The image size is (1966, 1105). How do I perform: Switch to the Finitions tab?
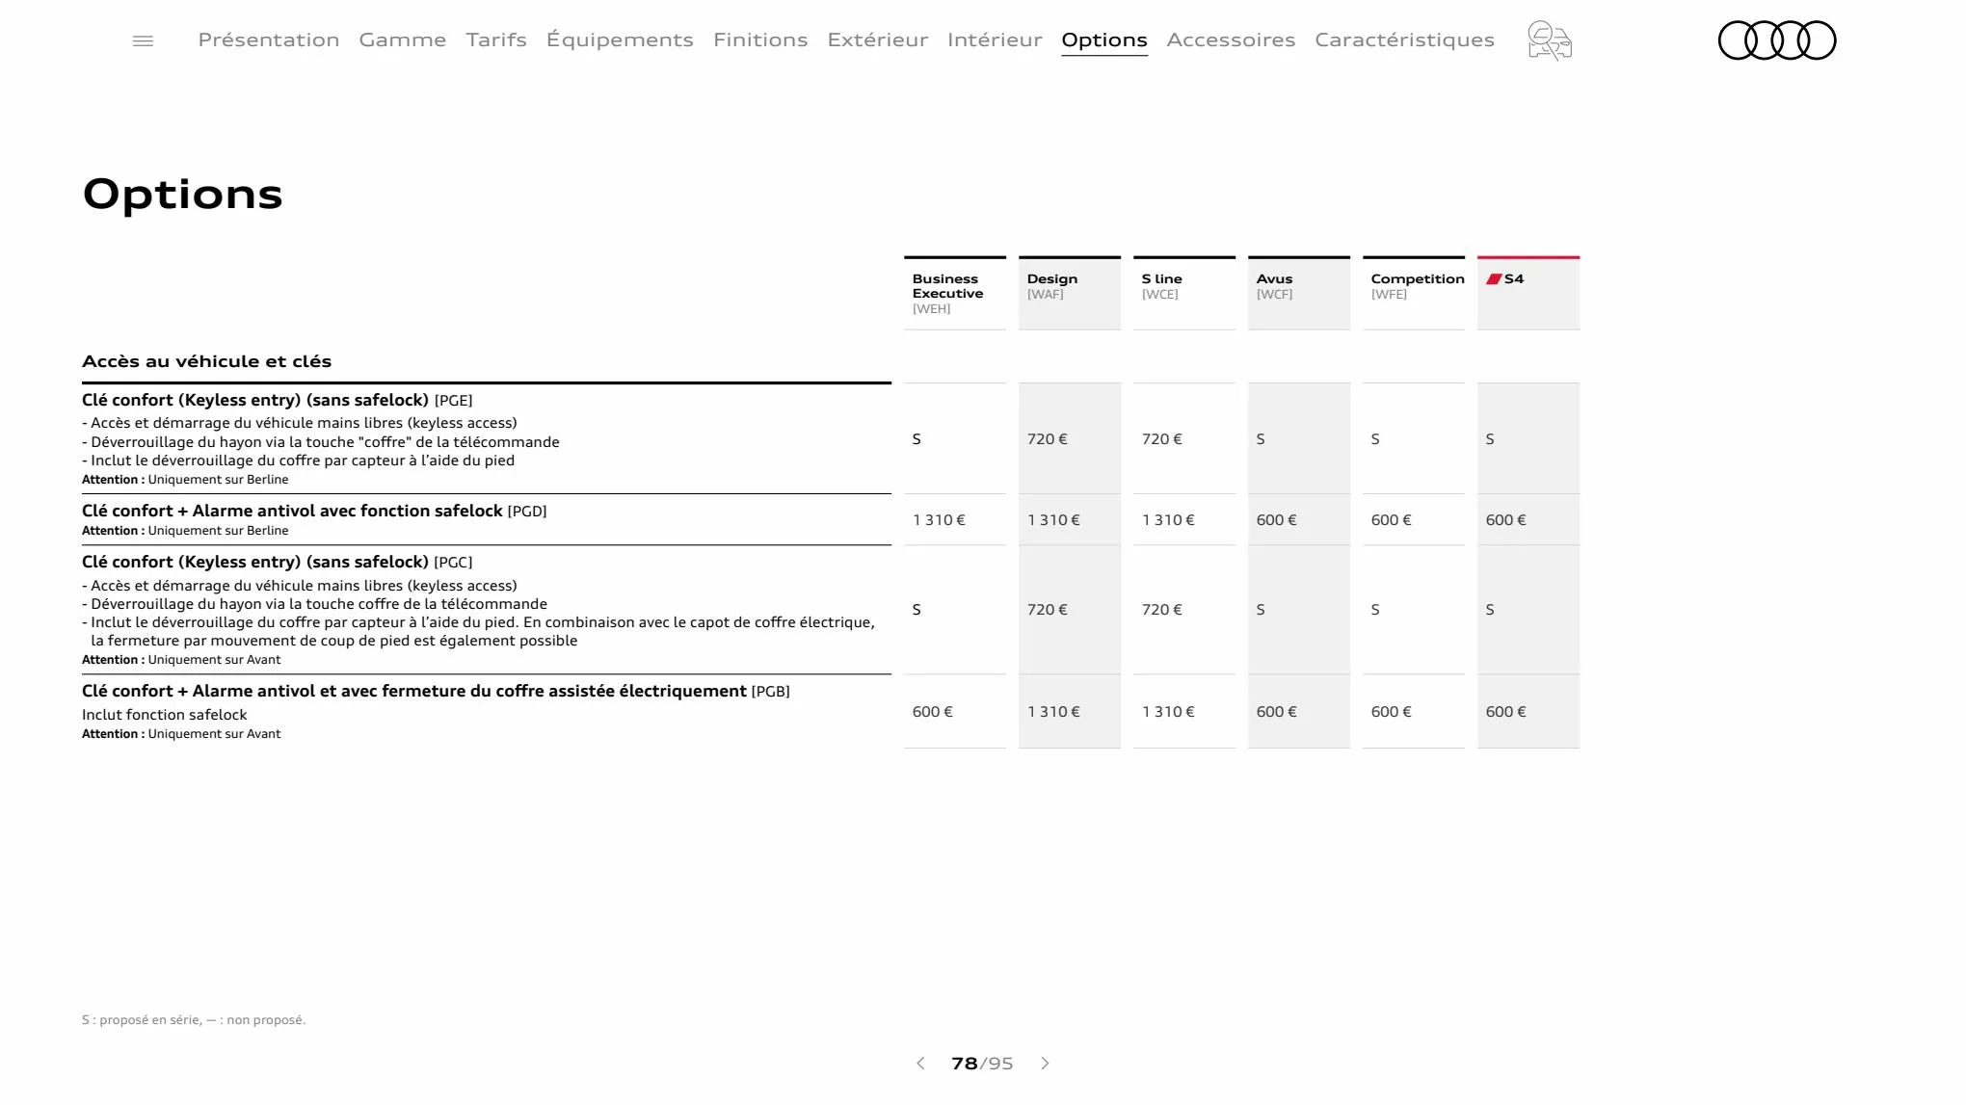760,39
